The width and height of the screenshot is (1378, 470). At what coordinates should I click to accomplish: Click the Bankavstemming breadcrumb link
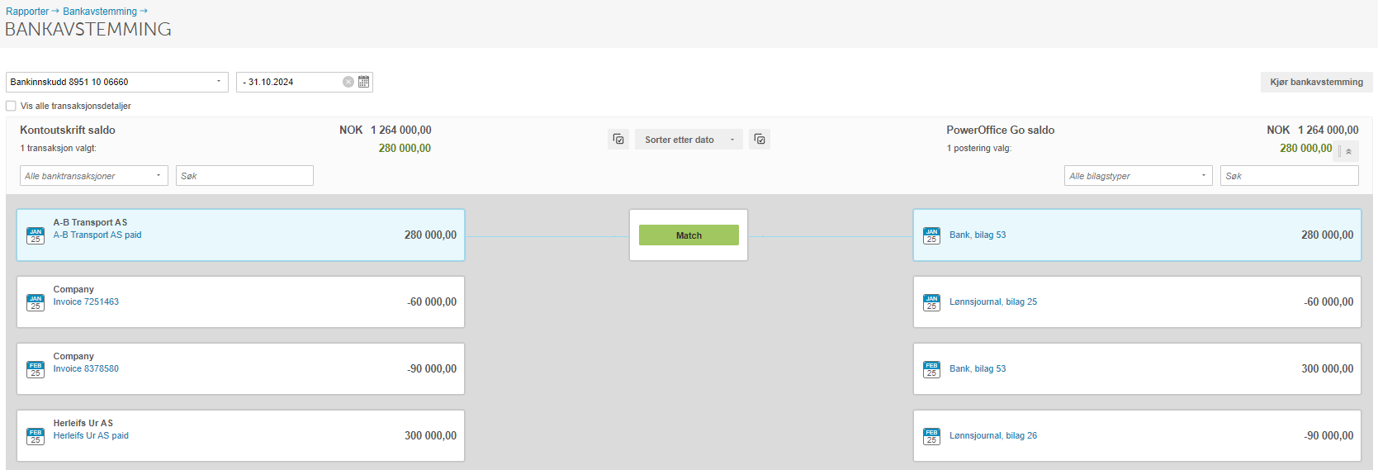click(x=100, y=12)
